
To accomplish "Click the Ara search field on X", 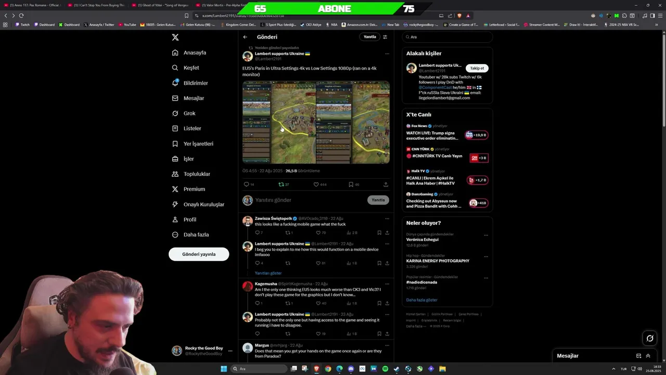I will click(x=447, y=37).
